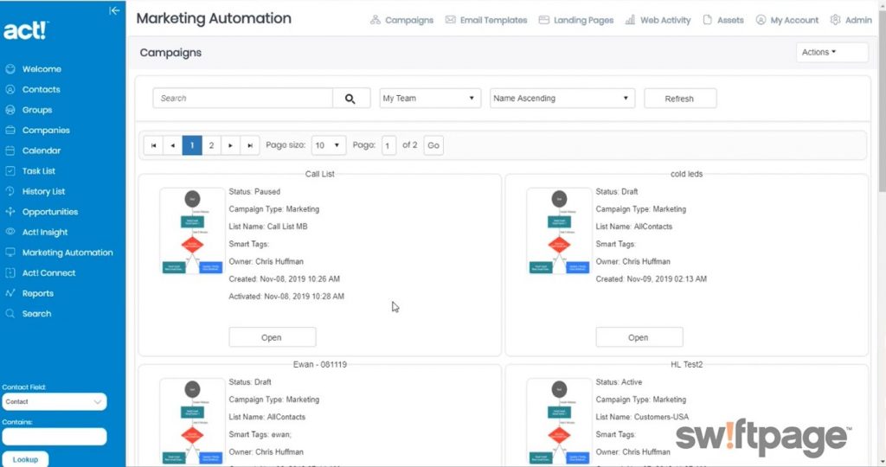The image size is (886, 467).
Task: Open the Email Templates tab
Action: click(486, 20)
